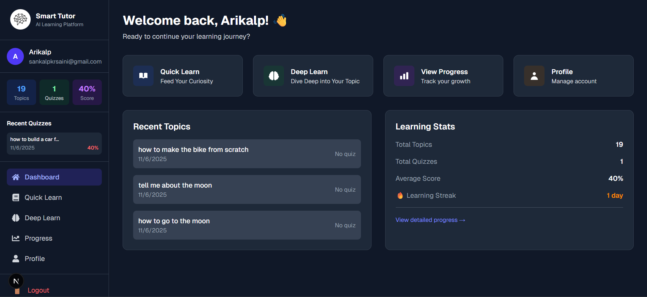This screenshot has width=647, height=297.
Task: Switch to Deep Learn in the sidebar
Action: (42, 218)
